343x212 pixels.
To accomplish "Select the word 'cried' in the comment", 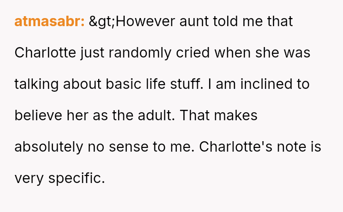I will (193, 53).
